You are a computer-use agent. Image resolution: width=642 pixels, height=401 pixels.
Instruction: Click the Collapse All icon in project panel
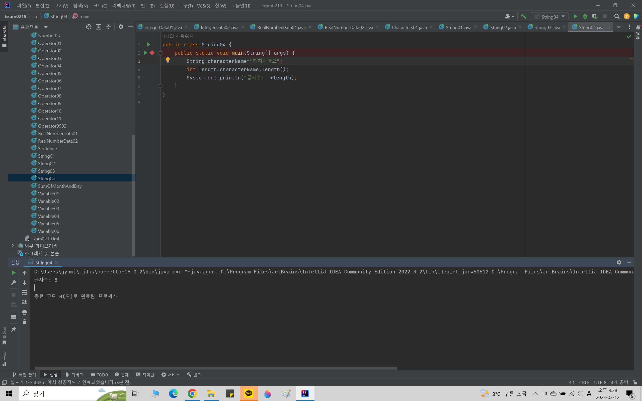pos(108,27)
